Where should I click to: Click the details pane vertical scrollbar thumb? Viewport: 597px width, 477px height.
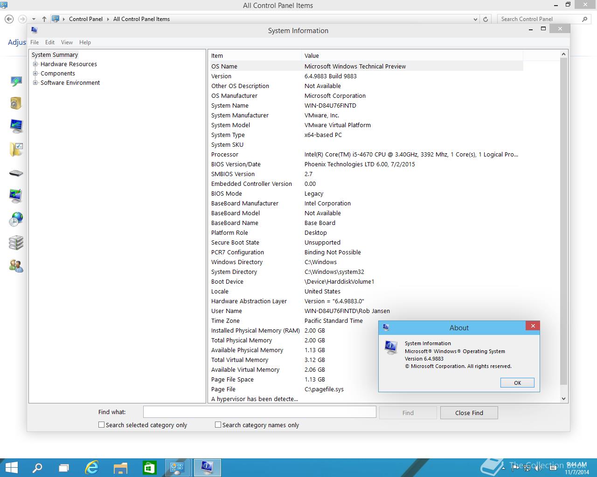click(563, 222)
